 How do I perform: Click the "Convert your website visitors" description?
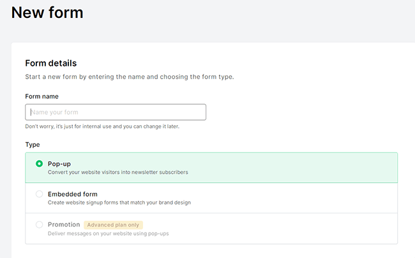[x=117, y=172]
